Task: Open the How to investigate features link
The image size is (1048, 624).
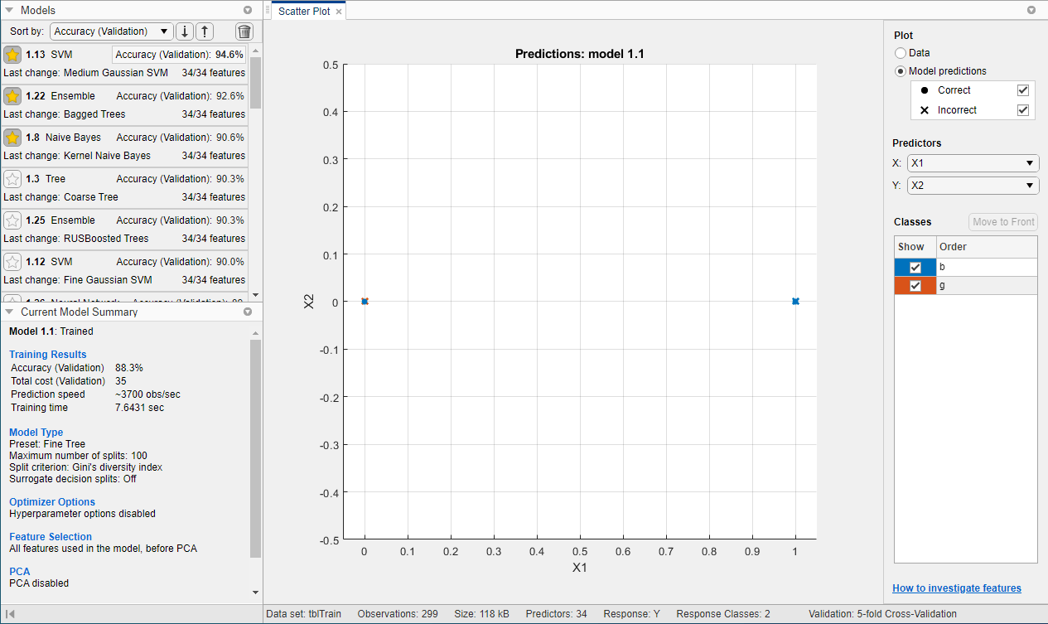Action: (957, 588)
